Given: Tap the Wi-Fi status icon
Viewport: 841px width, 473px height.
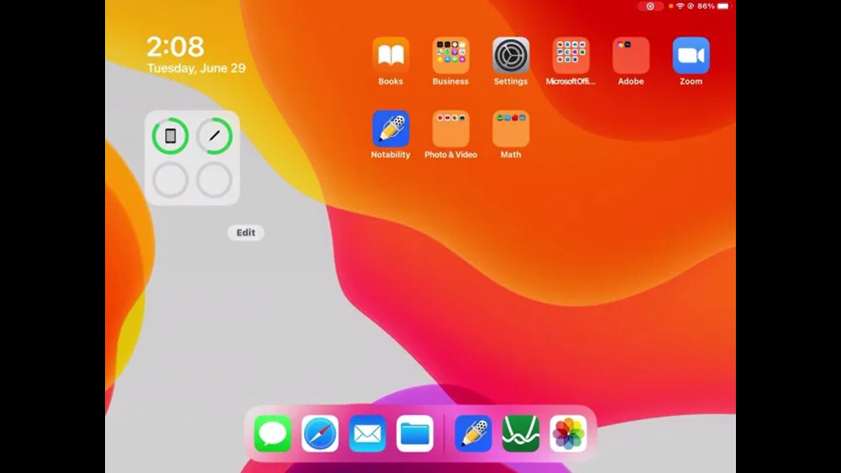Looking at the screenshot, I should click(680, 6).
